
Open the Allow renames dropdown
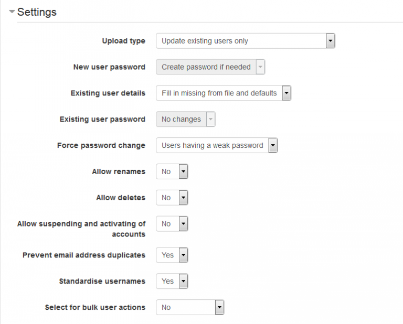(172, 171)
